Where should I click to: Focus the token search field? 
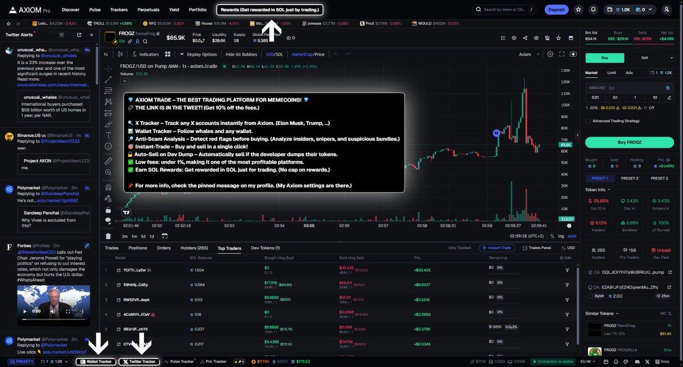pos(505,10)
